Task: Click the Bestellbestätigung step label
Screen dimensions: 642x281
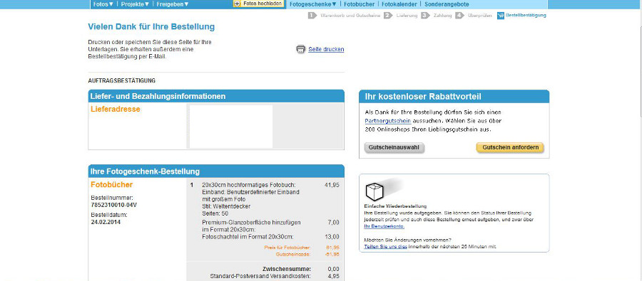Action: (526, 16)
